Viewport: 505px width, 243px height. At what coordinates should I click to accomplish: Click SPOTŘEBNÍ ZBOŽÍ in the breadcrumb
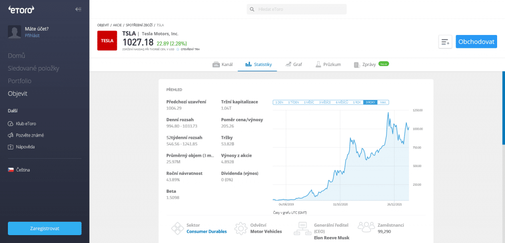tap(139, 25)
